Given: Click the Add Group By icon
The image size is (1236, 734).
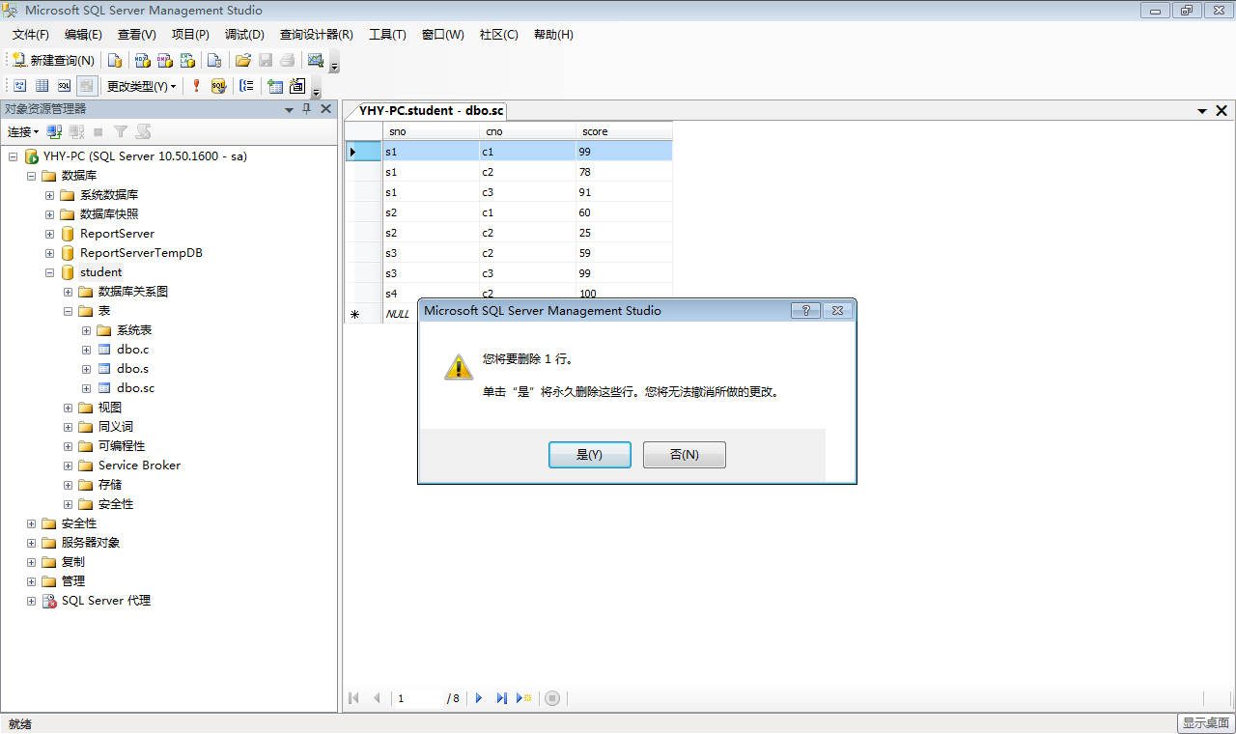Looking at the screenshot, I should (247, 86).
